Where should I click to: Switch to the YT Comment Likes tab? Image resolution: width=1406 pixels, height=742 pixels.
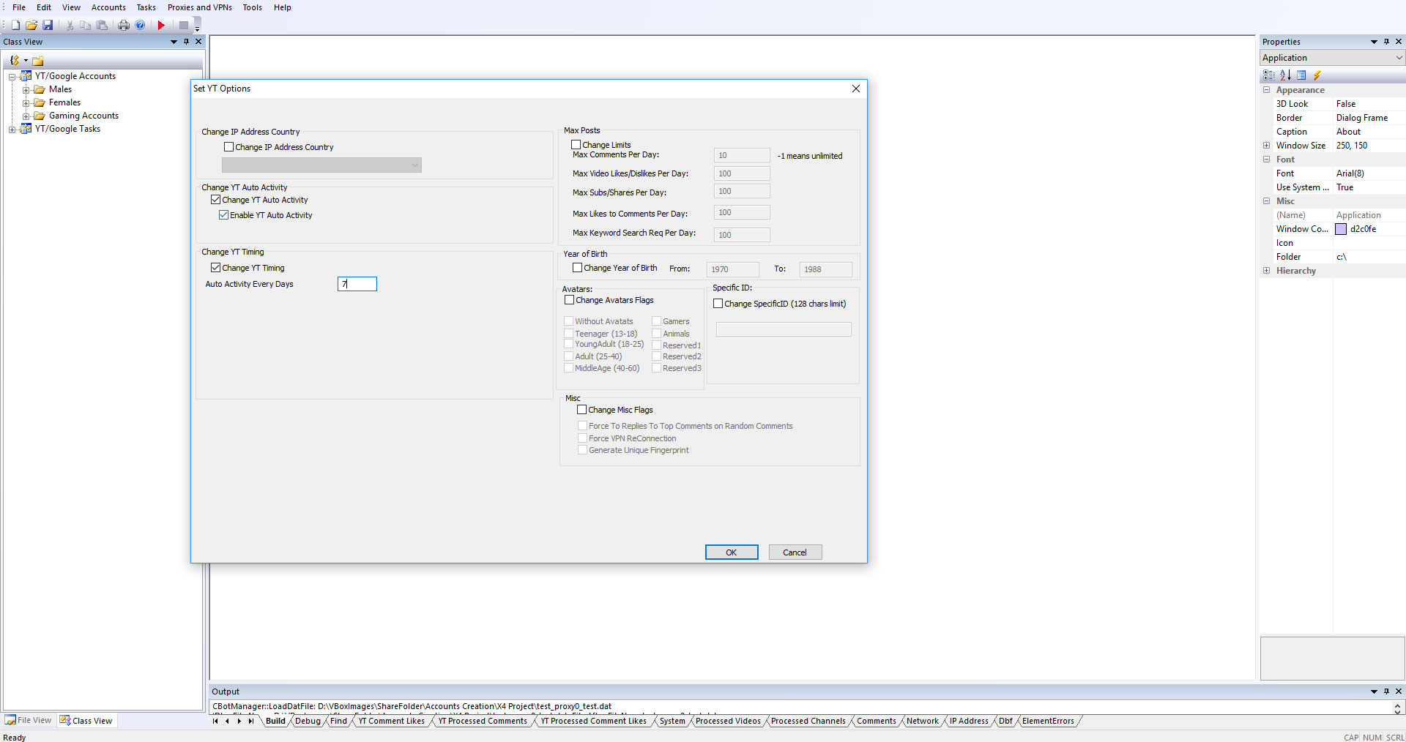[391, 722]
